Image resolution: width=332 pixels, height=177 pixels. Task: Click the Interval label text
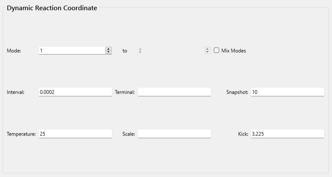pyautogui.click(x=16, y=92)
